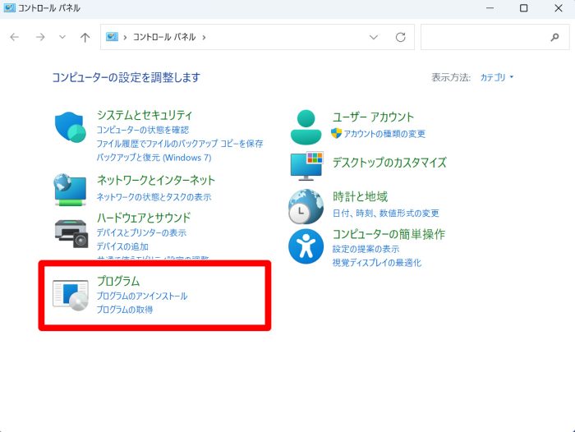The width and height of the screenshot is (575, 432).
Task: Click the Programs category icon
Action: (x=71, y=294)
